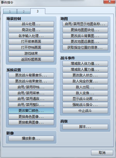Click 启用/禁用菜单... button

(x=31, y=93)
